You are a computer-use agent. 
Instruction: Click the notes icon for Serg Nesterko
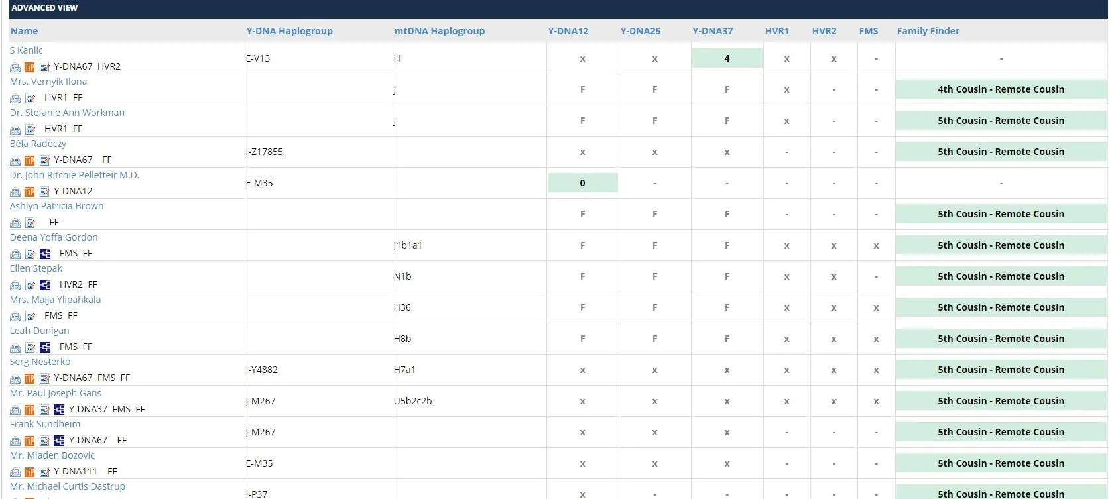44,378
